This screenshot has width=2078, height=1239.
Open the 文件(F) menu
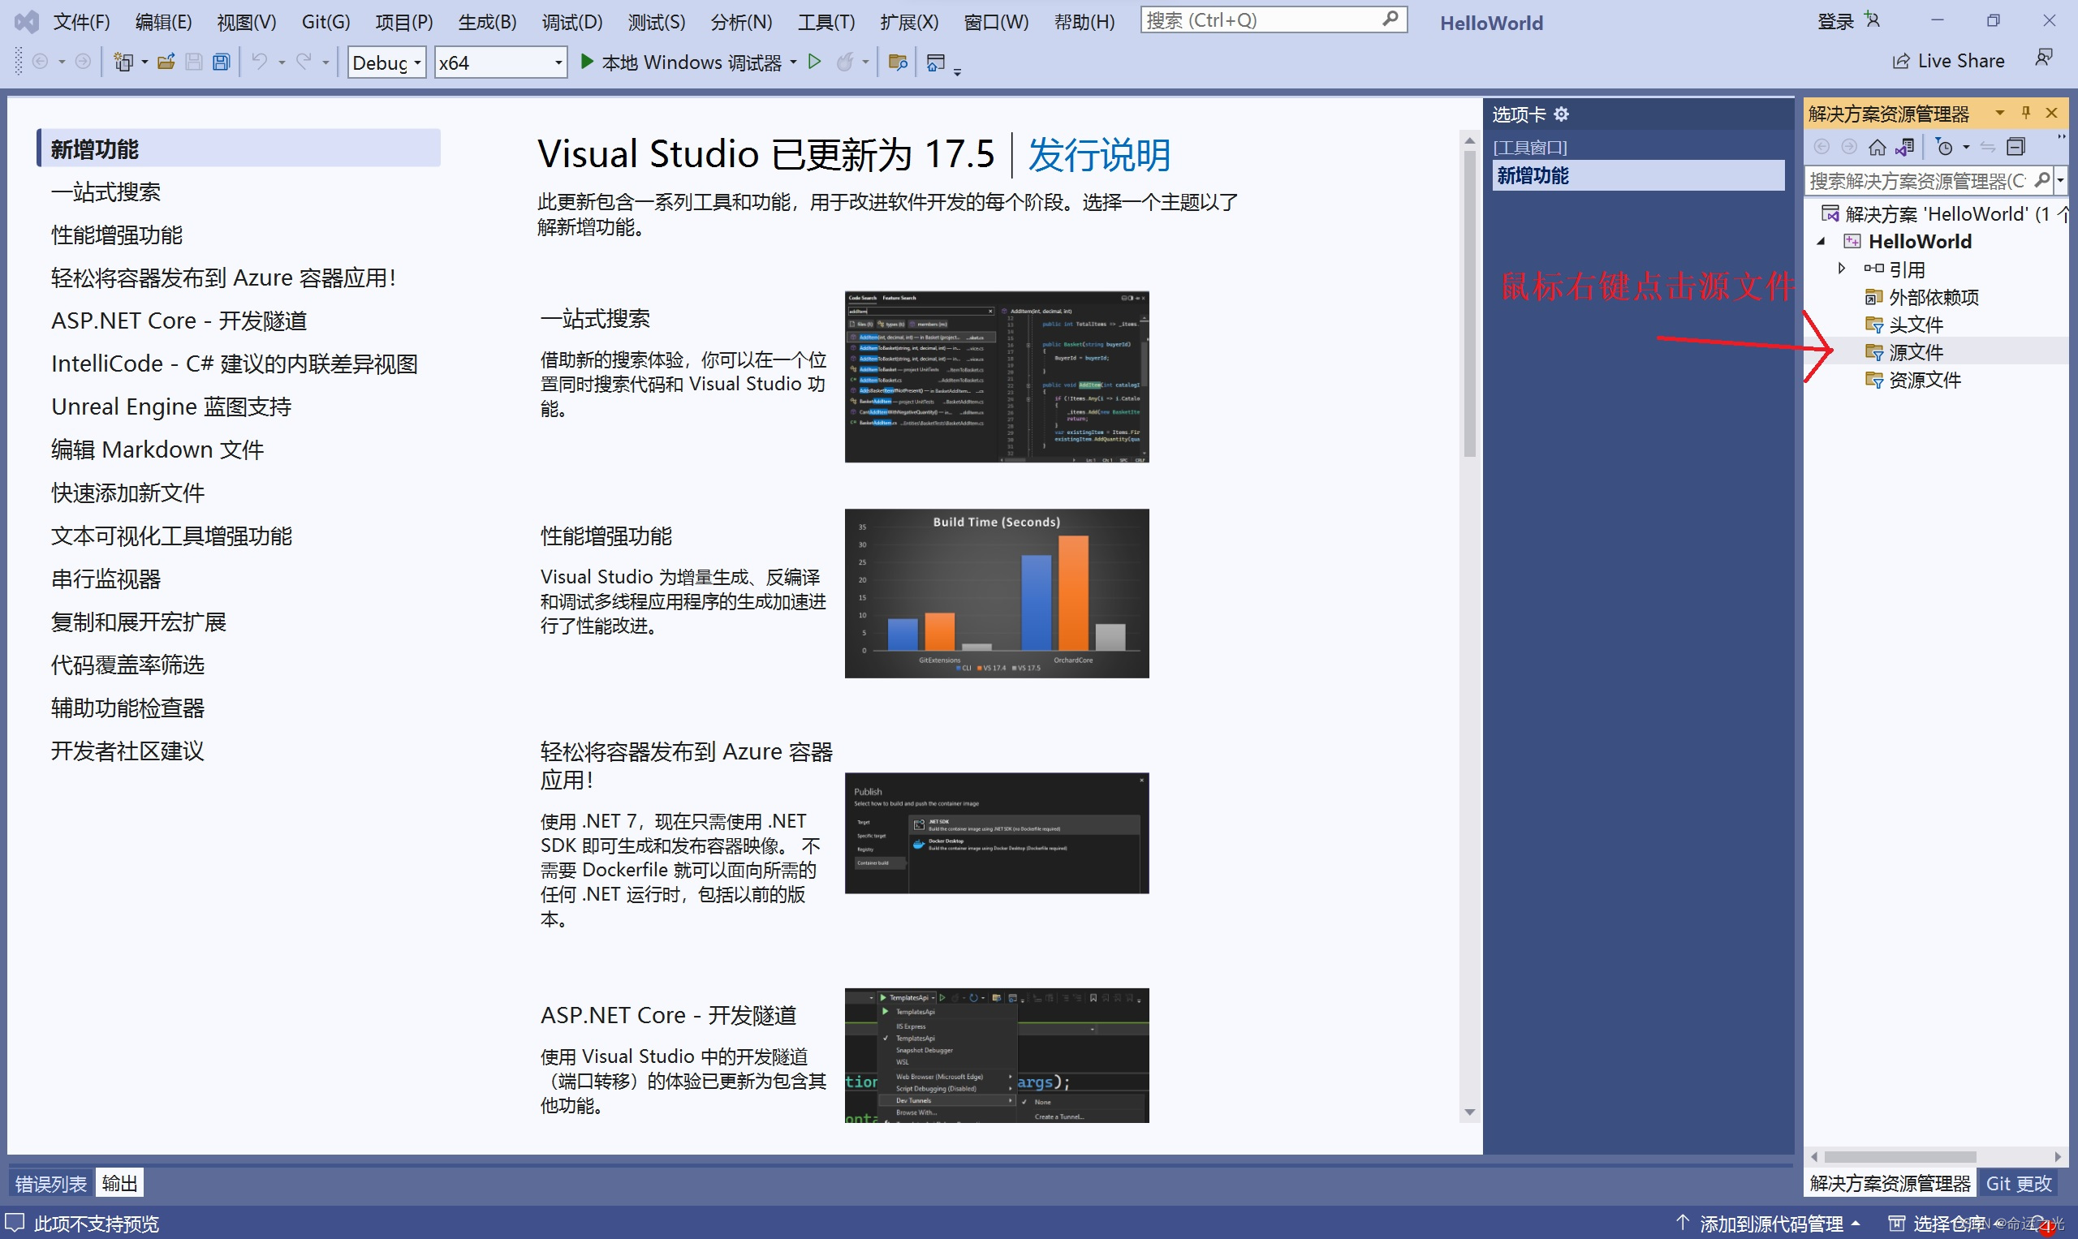click(x=81, y=22)
